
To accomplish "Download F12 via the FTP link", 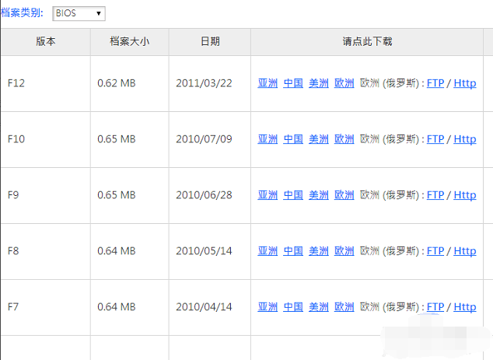I will (x=435, y=83).
